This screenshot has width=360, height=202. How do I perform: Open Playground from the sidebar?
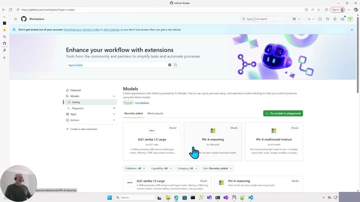coord(91,108)
